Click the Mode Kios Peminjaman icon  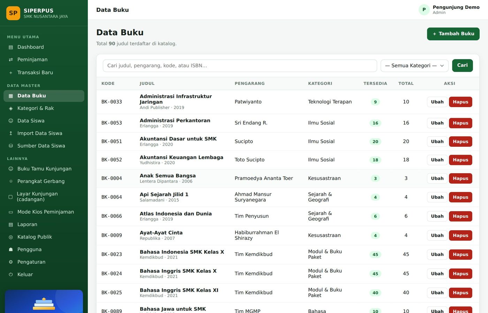pyautogui.click(x=11, y=212)
